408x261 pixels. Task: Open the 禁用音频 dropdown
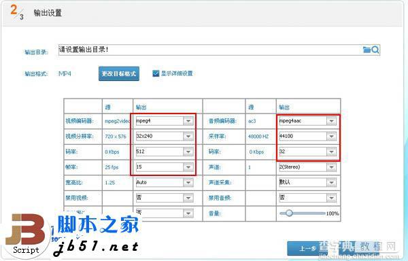(x=307, y=198)
